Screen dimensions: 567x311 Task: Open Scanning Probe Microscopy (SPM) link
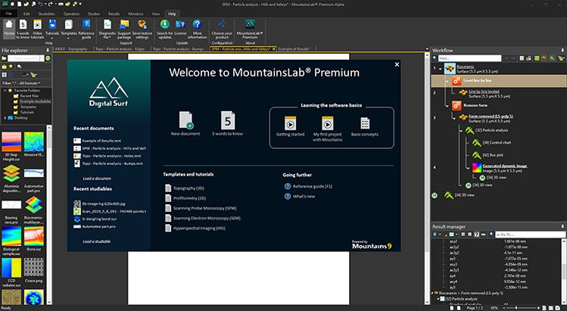pos(204,208)
